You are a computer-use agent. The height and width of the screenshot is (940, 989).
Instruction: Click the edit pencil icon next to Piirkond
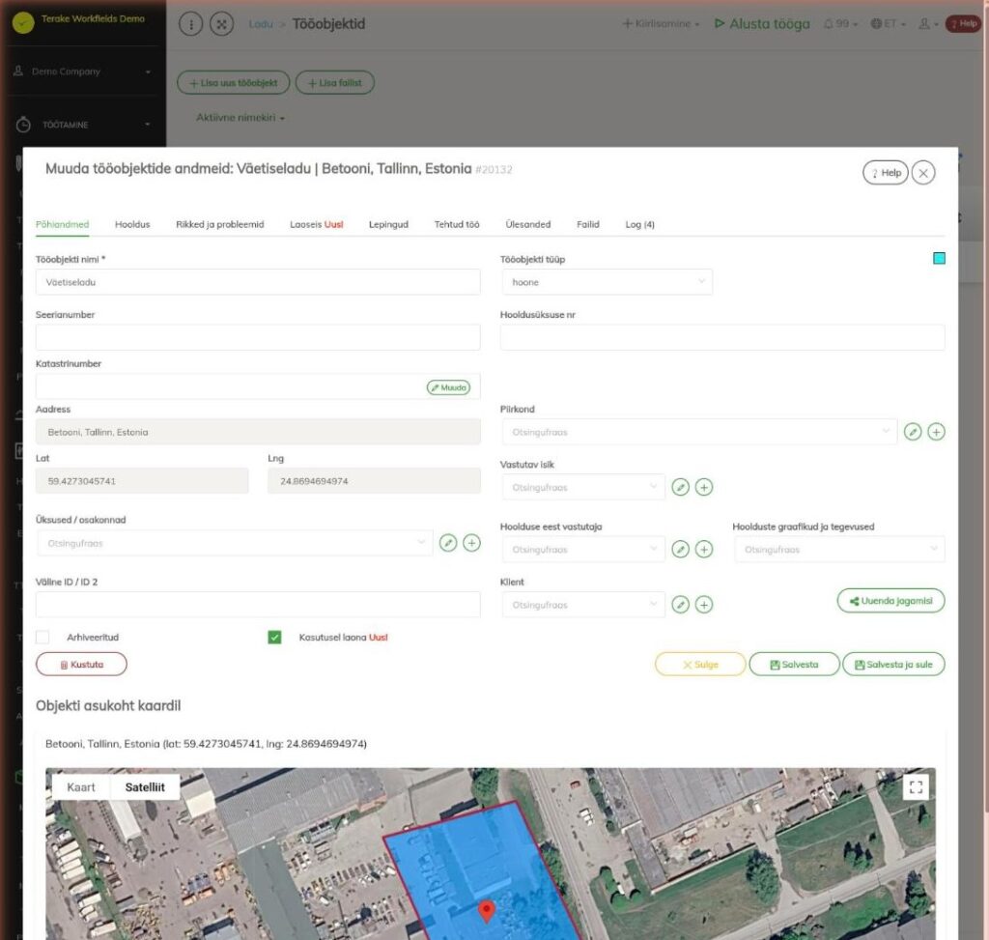(913, 432)
